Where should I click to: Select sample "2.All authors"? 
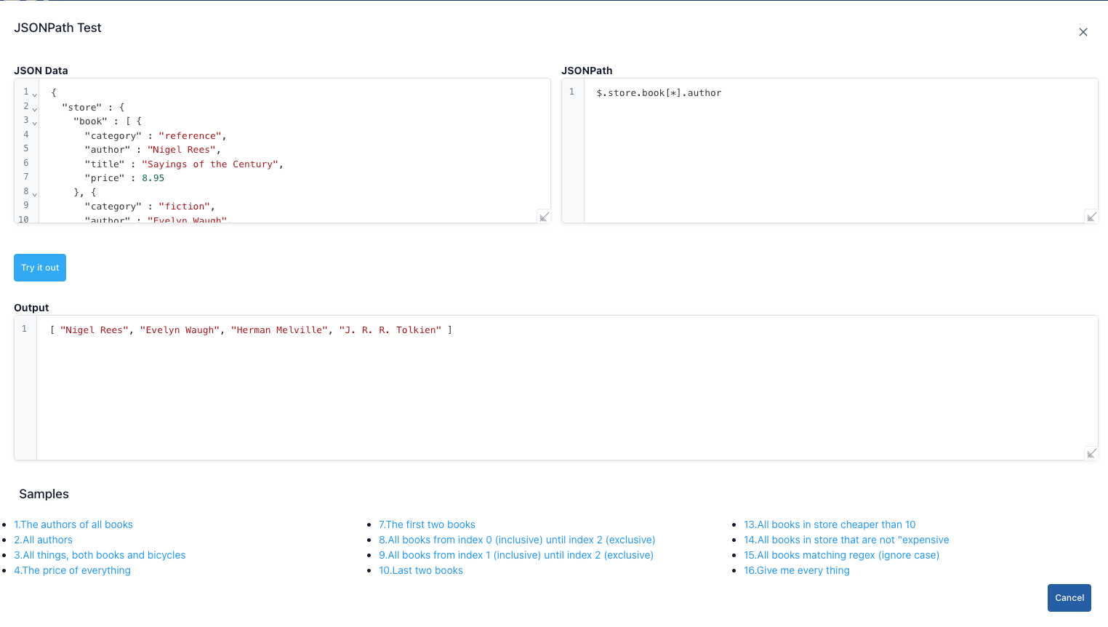click(43, 540)
